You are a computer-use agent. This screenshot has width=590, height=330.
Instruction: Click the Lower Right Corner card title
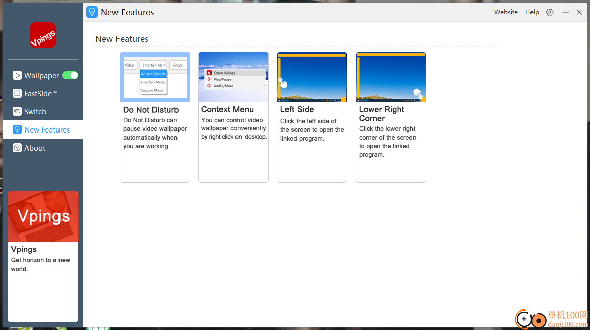(x=382, y=114)
